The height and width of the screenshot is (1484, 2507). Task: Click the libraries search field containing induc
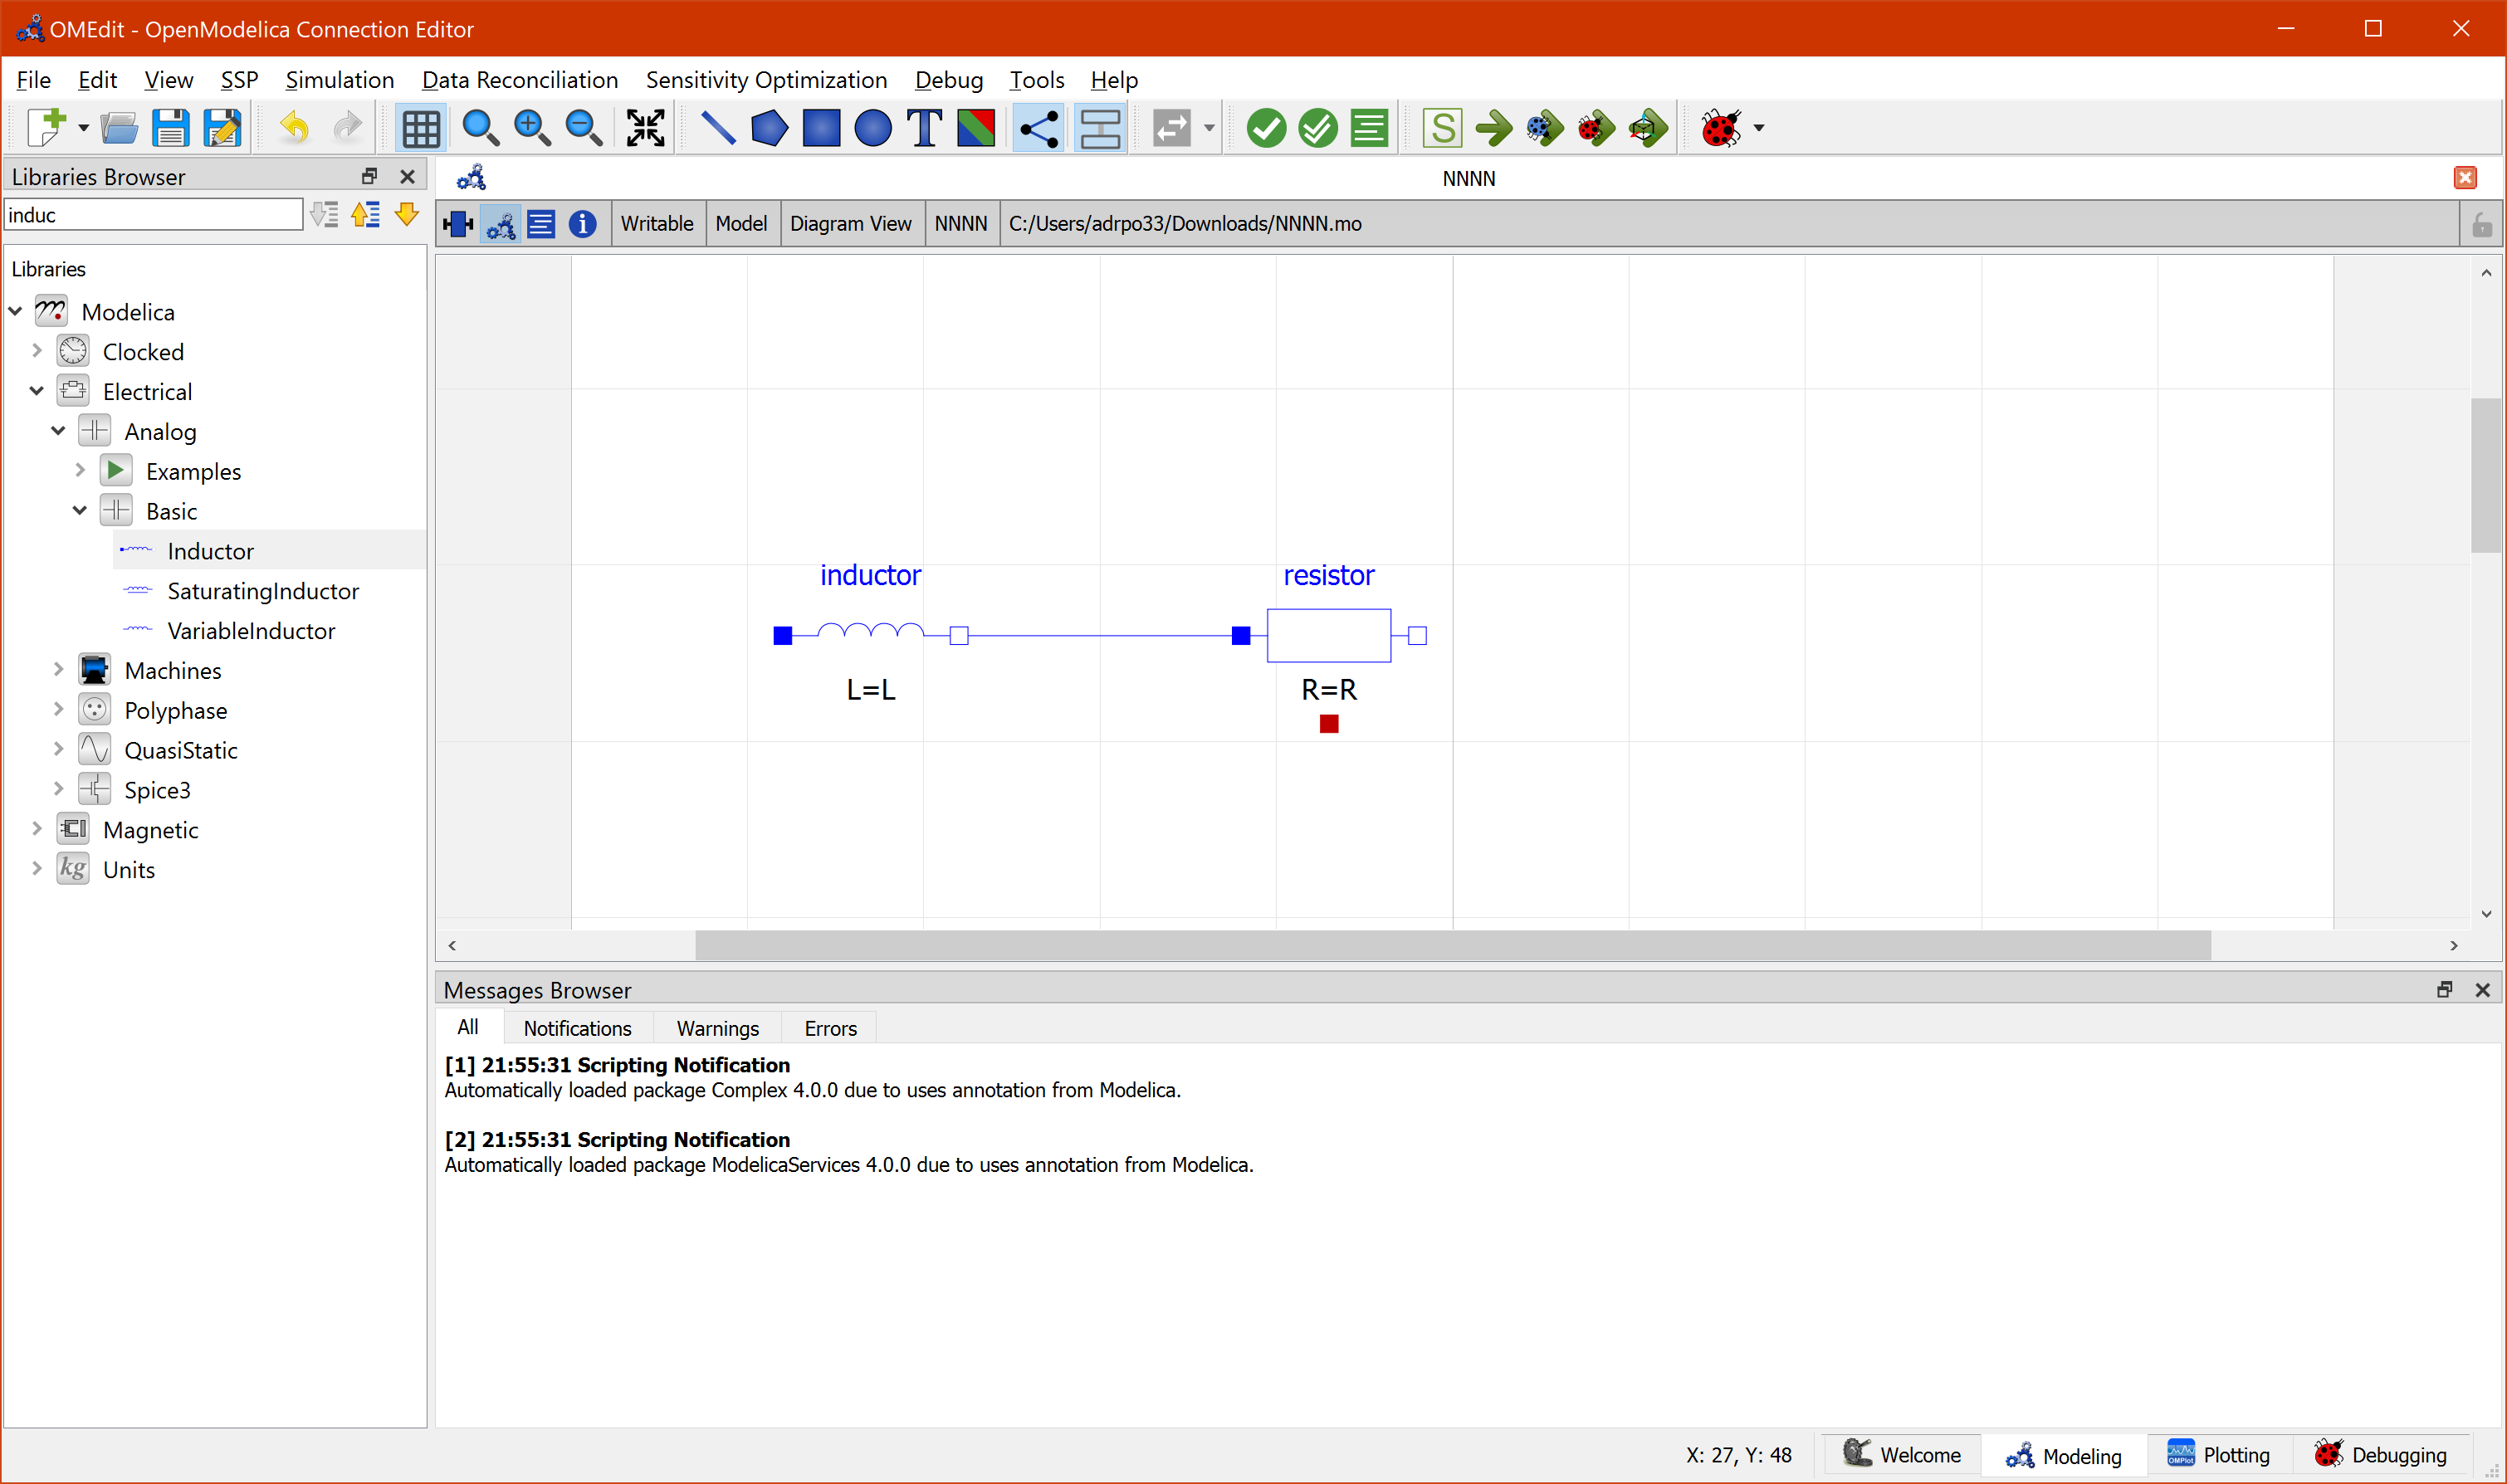tap(152, 215)
